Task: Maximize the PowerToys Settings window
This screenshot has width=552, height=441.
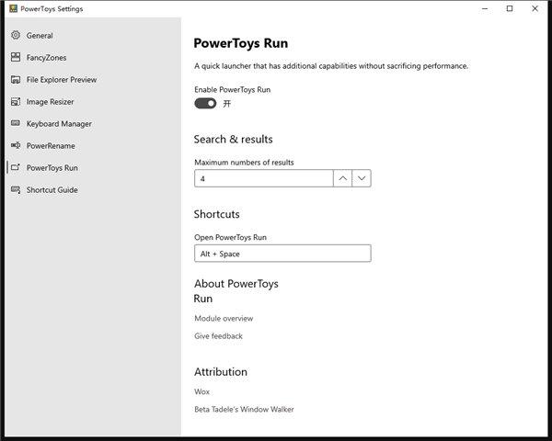Action: tap(510, 9)
